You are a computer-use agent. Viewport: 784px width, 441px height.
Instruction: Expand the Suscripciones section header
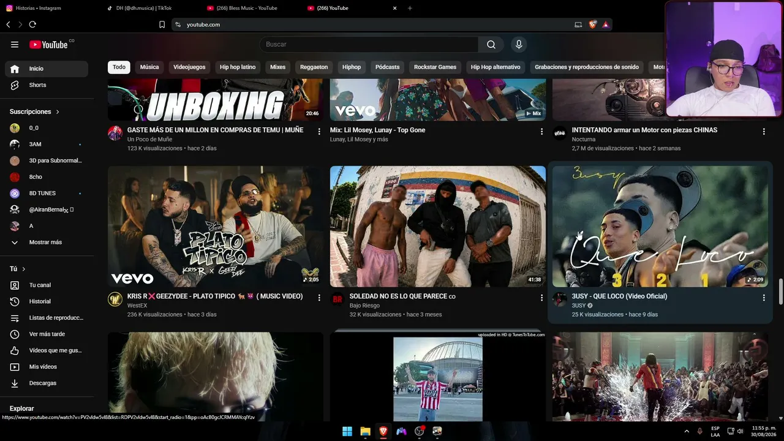(34, 111)
